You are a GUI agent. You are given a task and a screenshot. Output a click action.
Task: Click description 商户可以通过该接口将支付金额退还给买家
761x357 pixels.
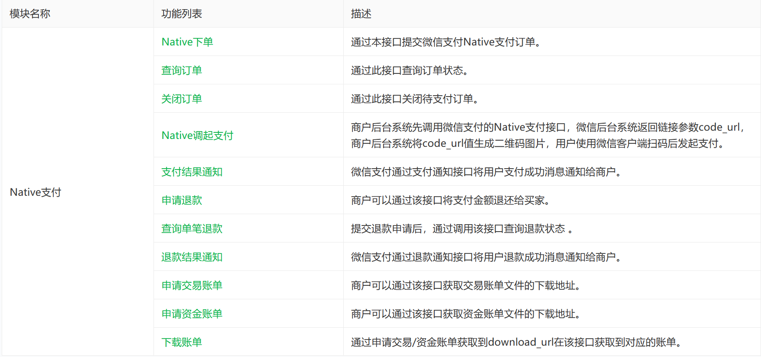click(x=450, y=200)
